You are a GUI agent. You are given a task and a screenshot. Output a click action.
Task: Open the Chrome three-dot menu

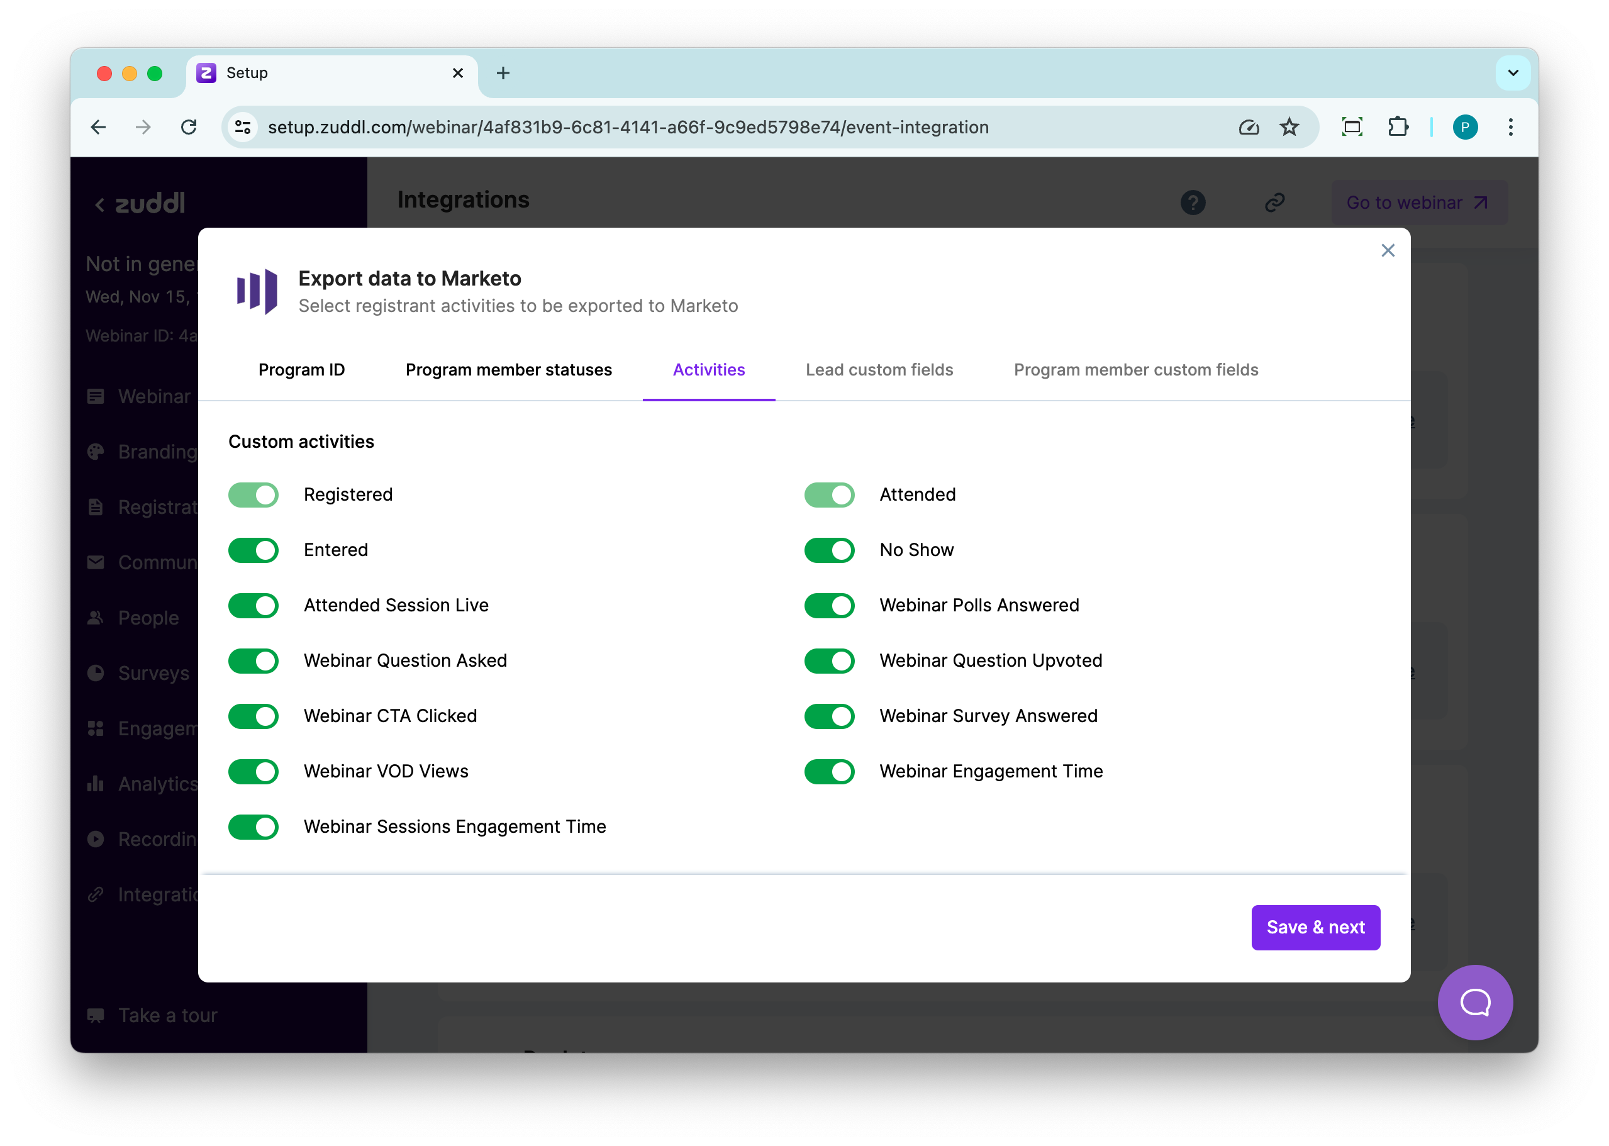tap(1510, 127)
